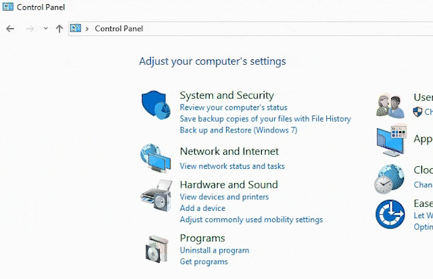
Task: Open the Ease of Access icon
Action: (x=390, y=214)
